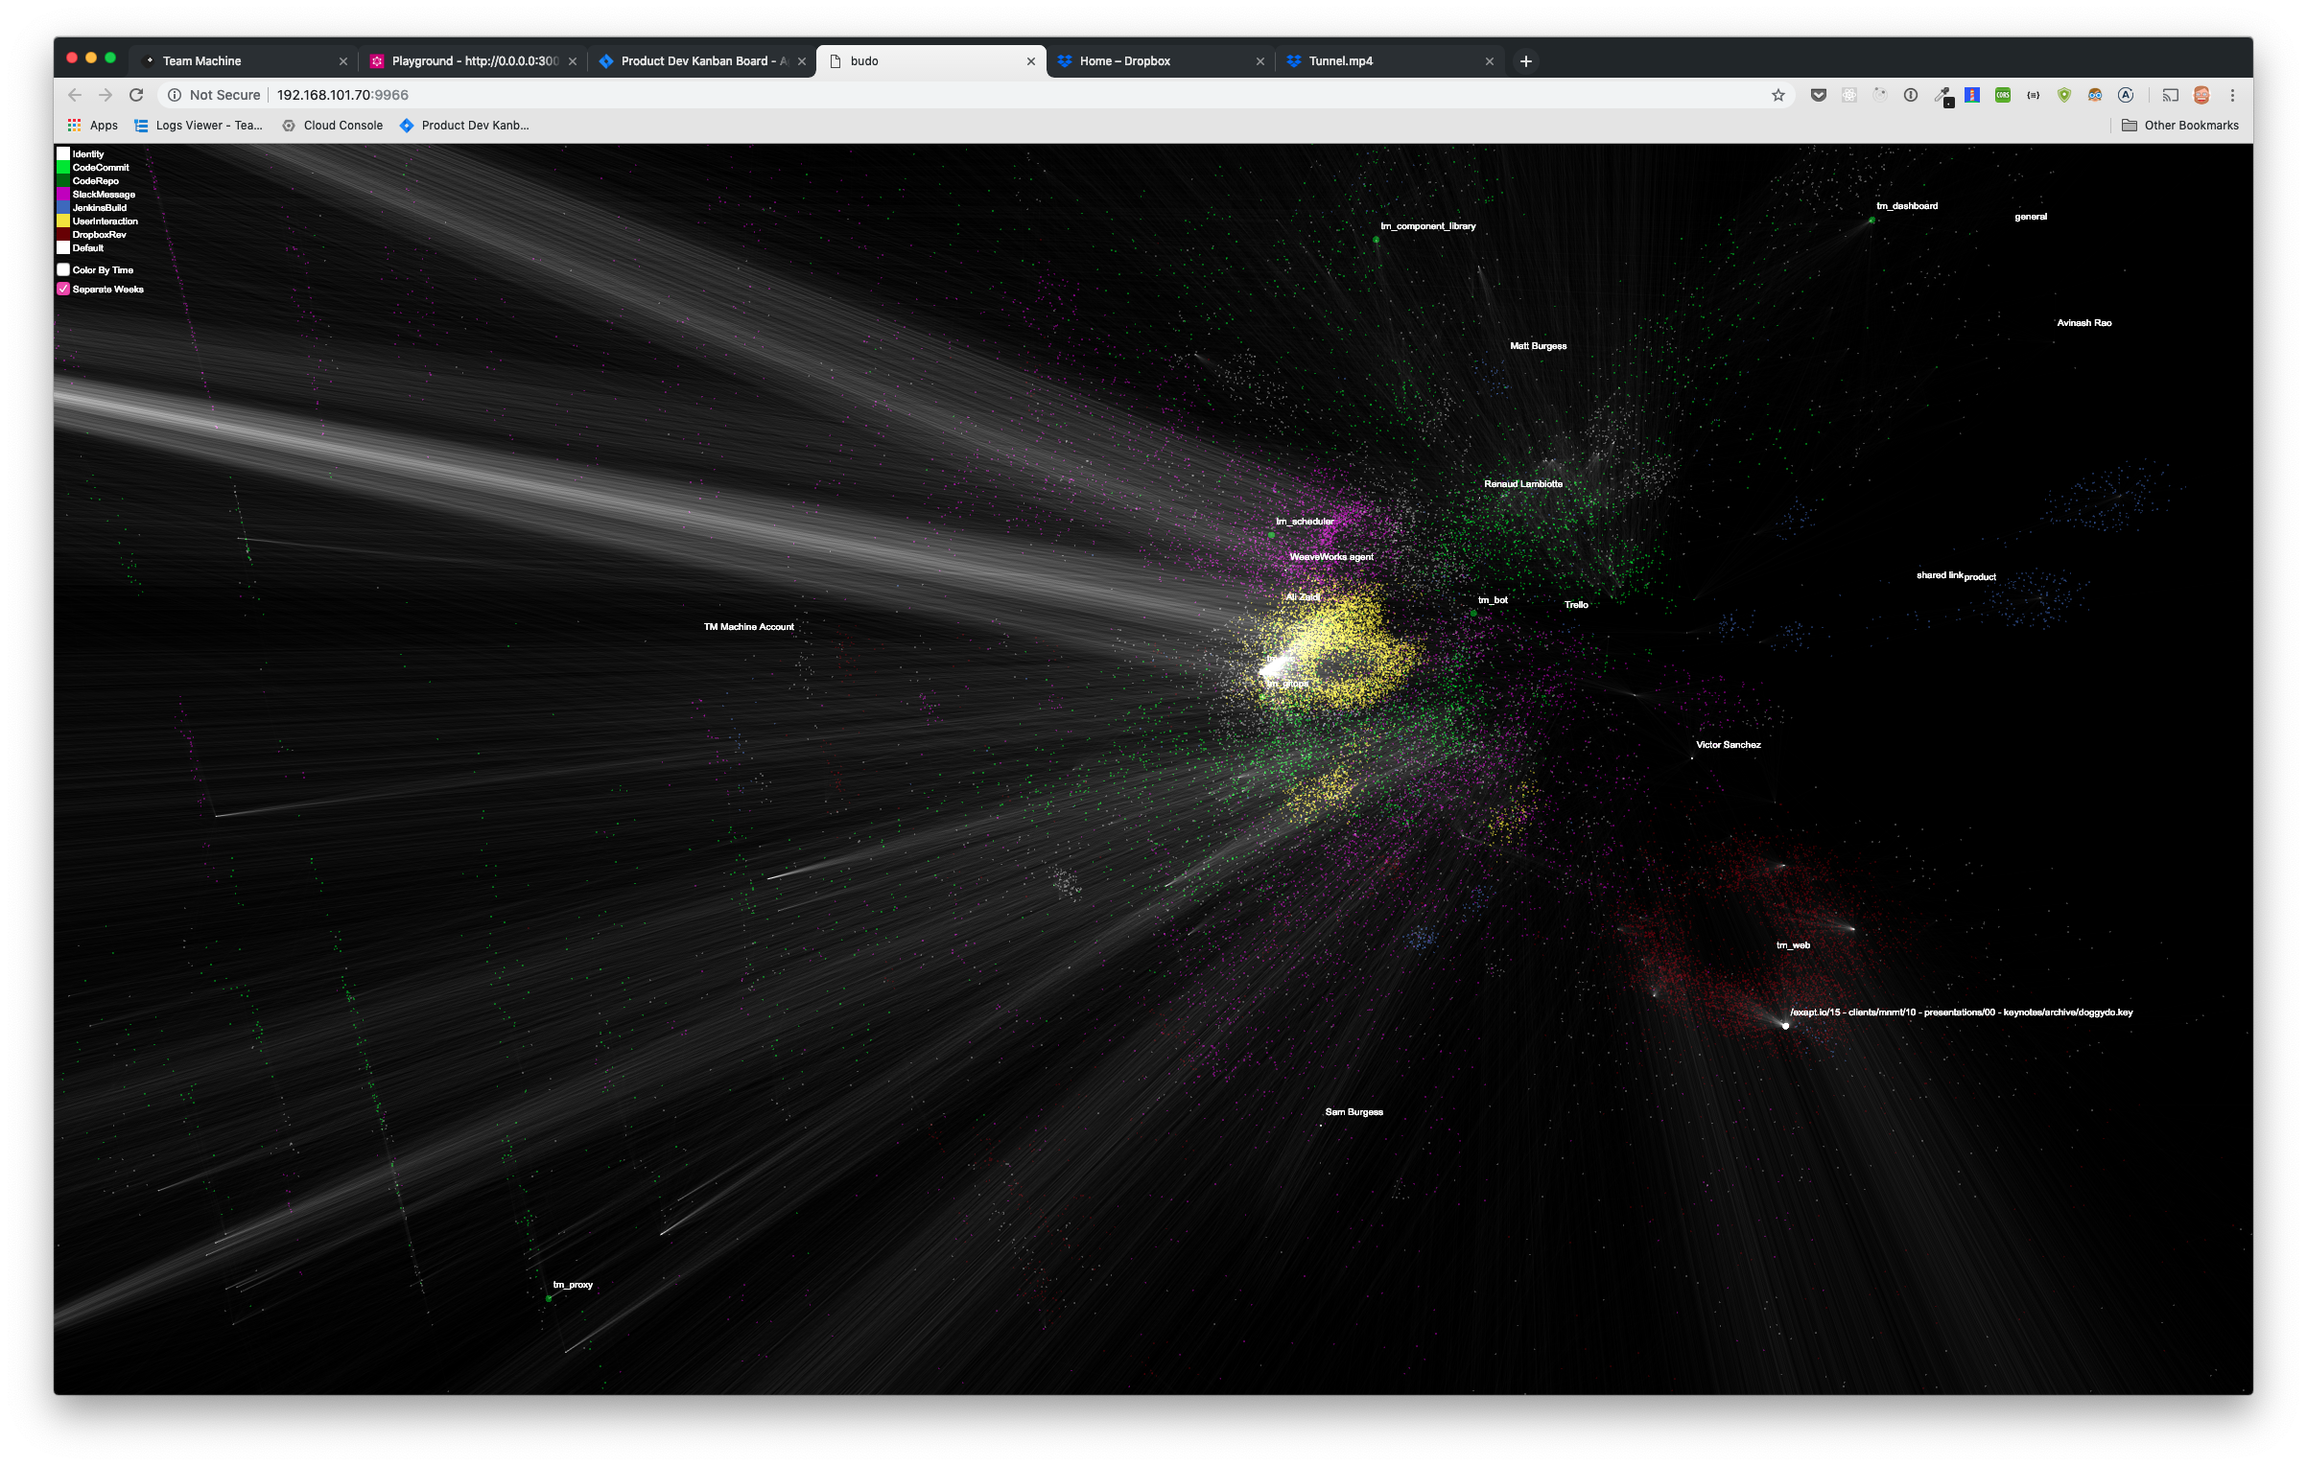Toggle the green CORS extension icon
2307x1466 pixels.
tap(2003, 95)
